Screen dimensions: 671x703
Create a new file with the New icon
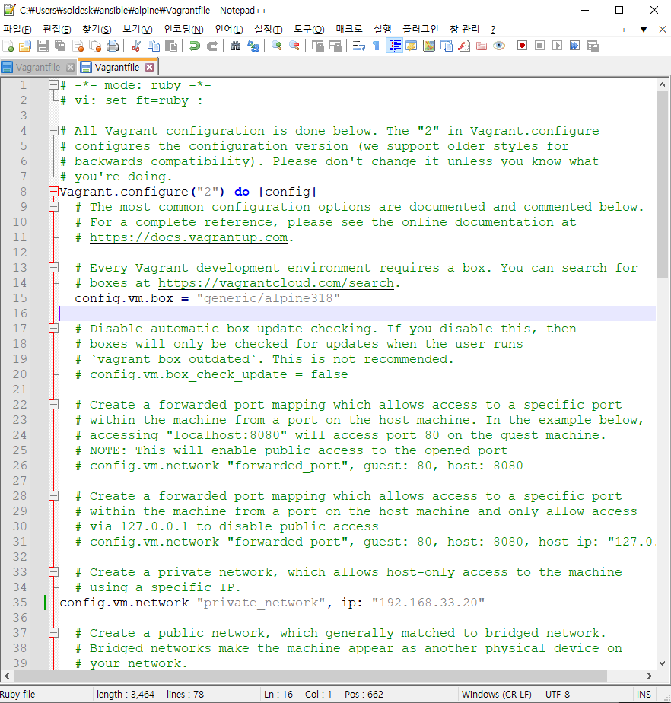pyautogui.click(x=8, y=46)
